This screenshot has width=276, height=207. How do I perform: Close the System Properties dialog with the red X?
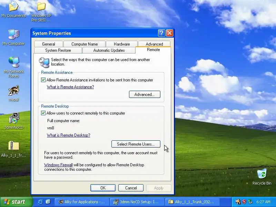click(169, 33)
